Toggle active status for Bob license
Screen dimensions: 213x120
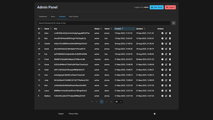162,38
